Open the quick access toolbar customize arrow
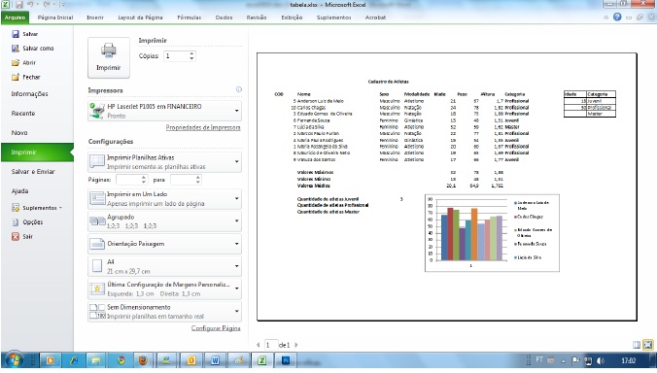Viewport: 657px width, 373px height. 64,5
